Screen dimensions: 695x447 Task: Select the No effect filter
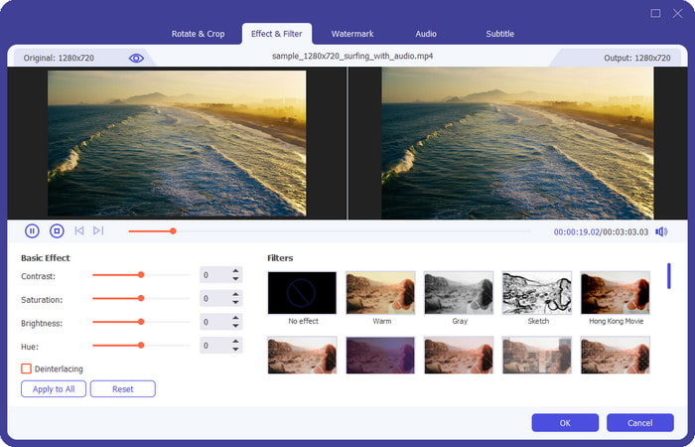(x=302, y=292)
